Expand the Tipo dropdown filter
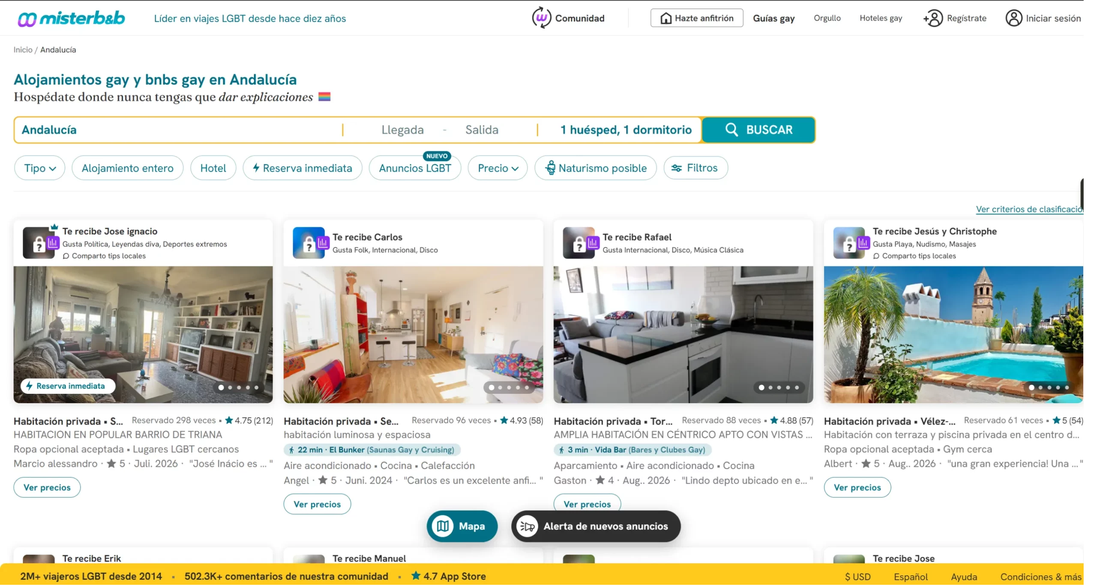The image size is (1097, 586). point(39,168)
